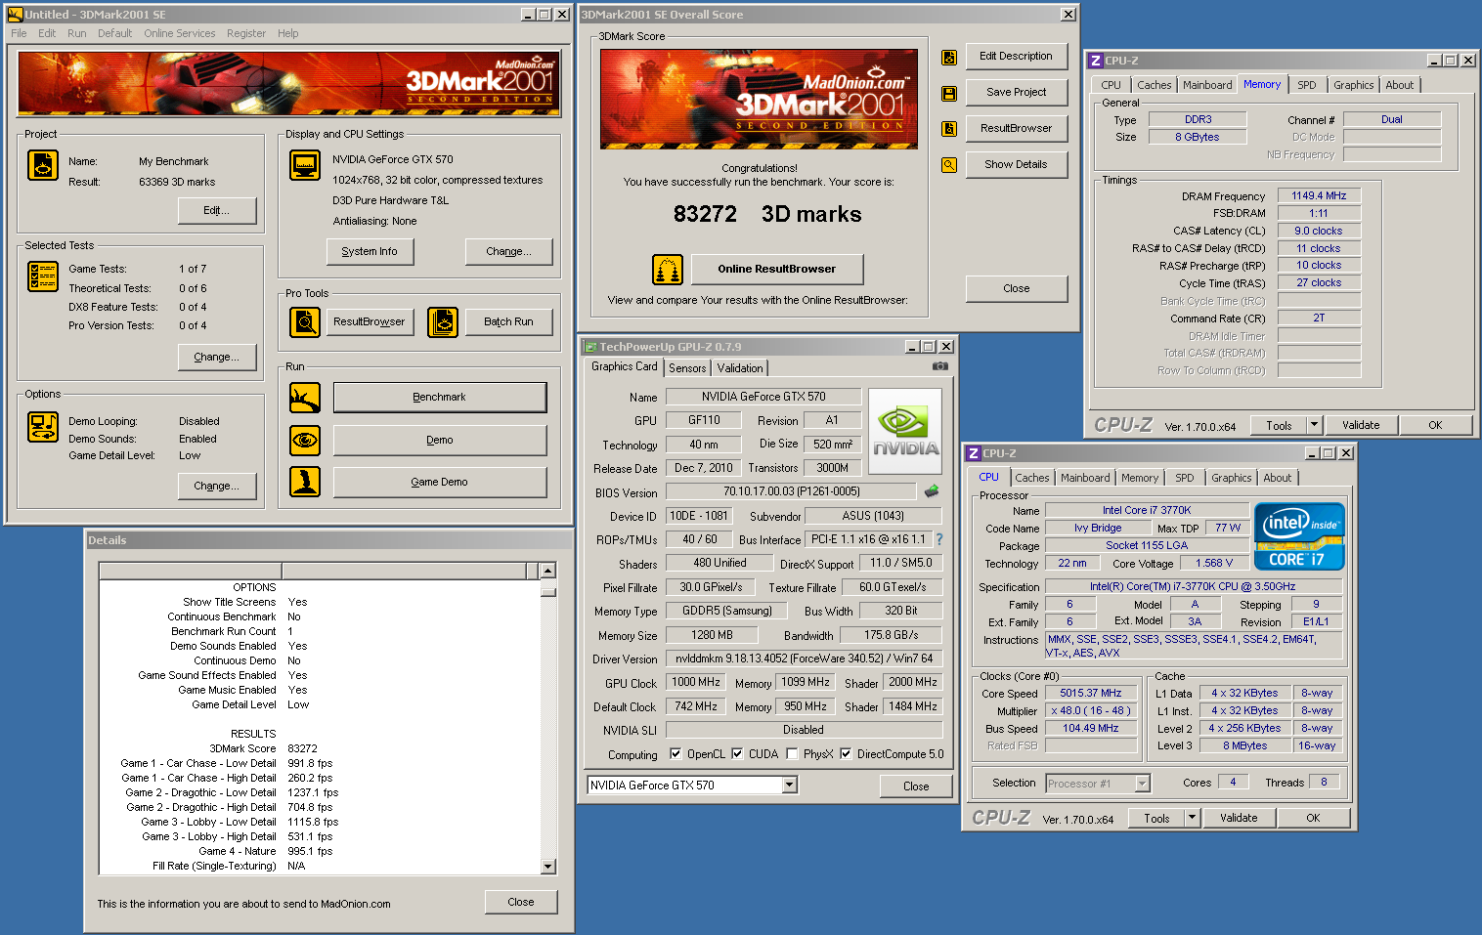Viewport: 1482px width, 935px height.
Task: Click the Edit Description button
Action: [1017, 56]
